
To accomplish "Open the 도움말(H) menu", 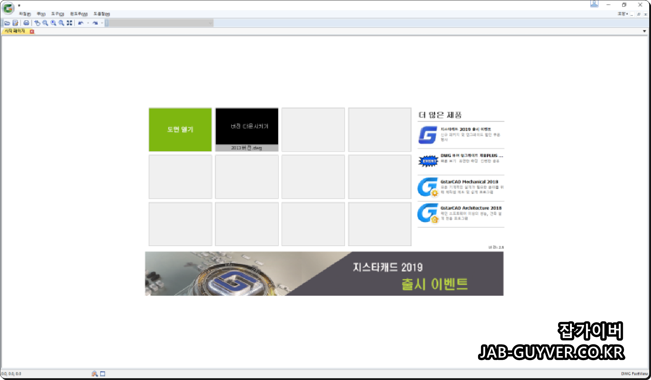I will point(102,14).
